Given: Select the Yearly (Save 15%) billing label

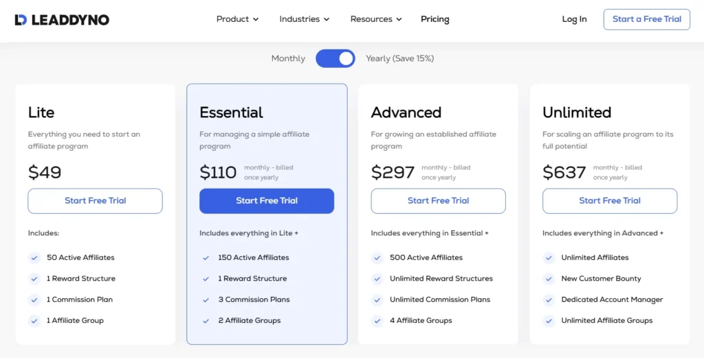Looking at the screenshot, I should click(399, 58).
